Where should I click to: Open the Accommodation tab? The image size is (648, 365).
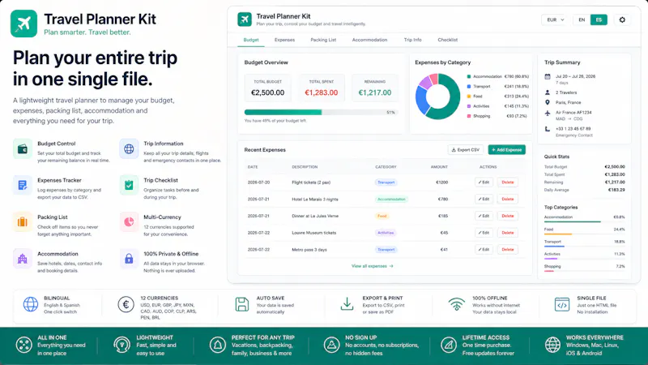coord(369,40)
